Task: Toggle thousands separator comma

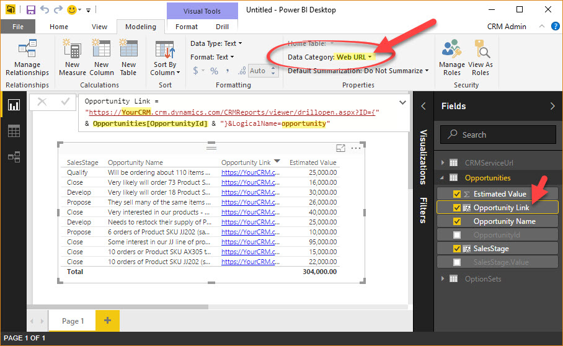Action: click(x=228, y=71)
